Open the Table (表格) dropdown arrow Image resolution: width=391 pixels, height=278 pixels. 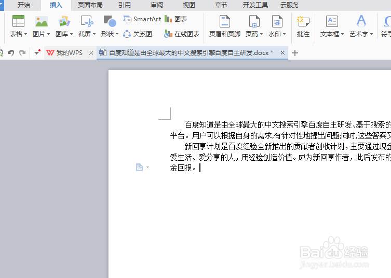(x=25, y=34)
